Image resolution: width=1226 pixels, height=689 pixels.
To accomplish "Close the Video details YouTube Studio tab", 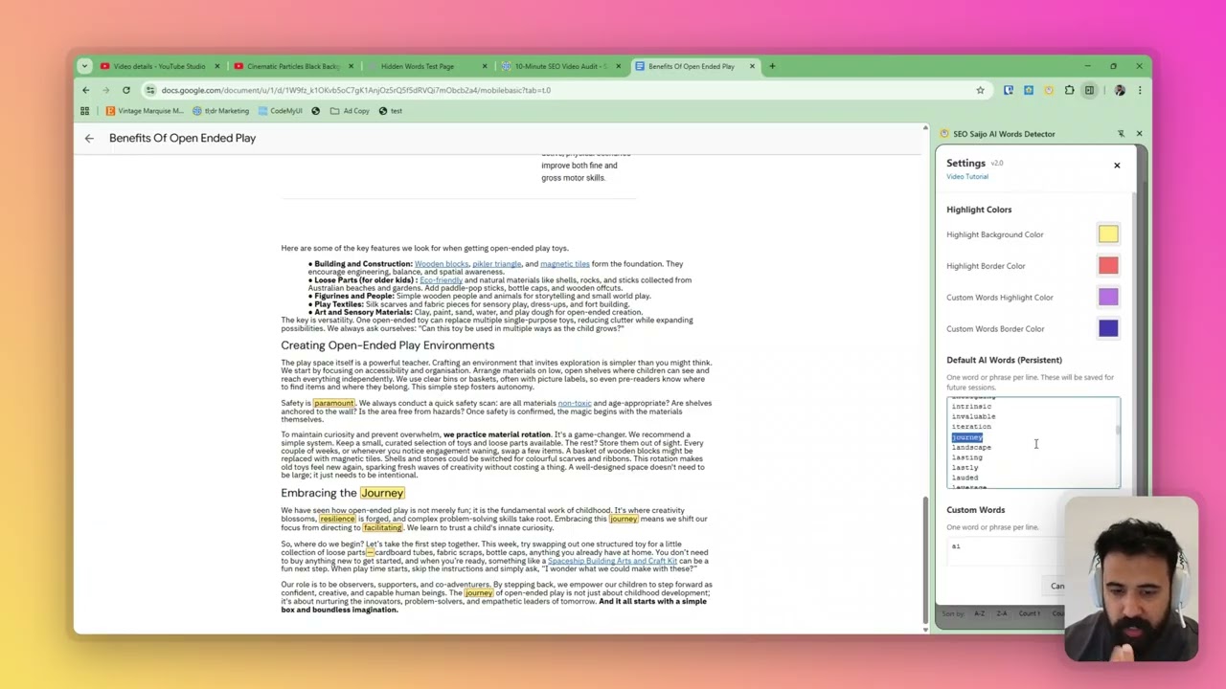I will pos(216,66).
